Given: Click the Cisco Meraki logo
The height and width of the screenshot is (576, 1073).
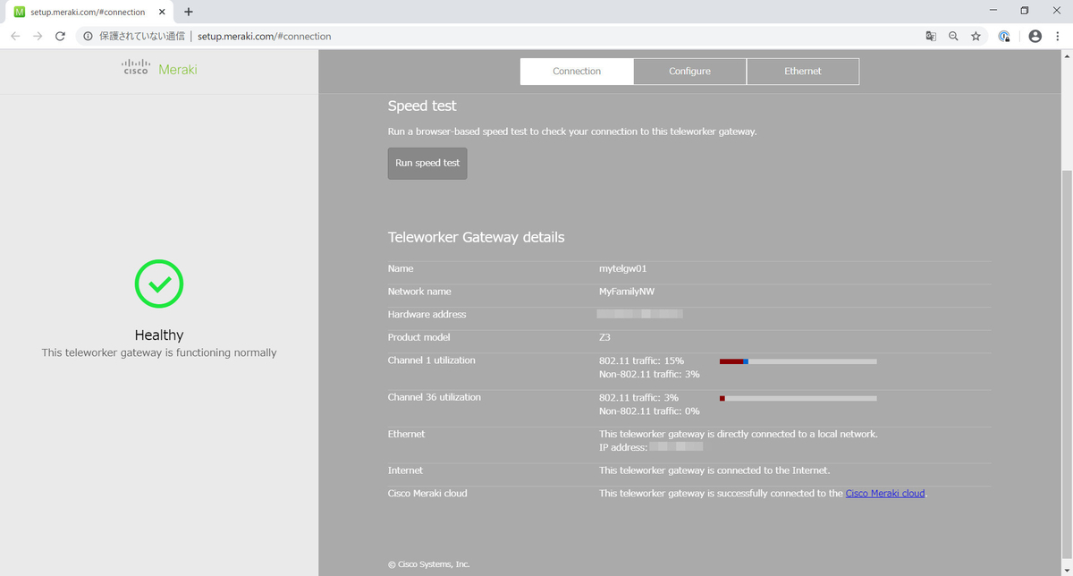Looking at the screenshot, I should click(159, 69).
